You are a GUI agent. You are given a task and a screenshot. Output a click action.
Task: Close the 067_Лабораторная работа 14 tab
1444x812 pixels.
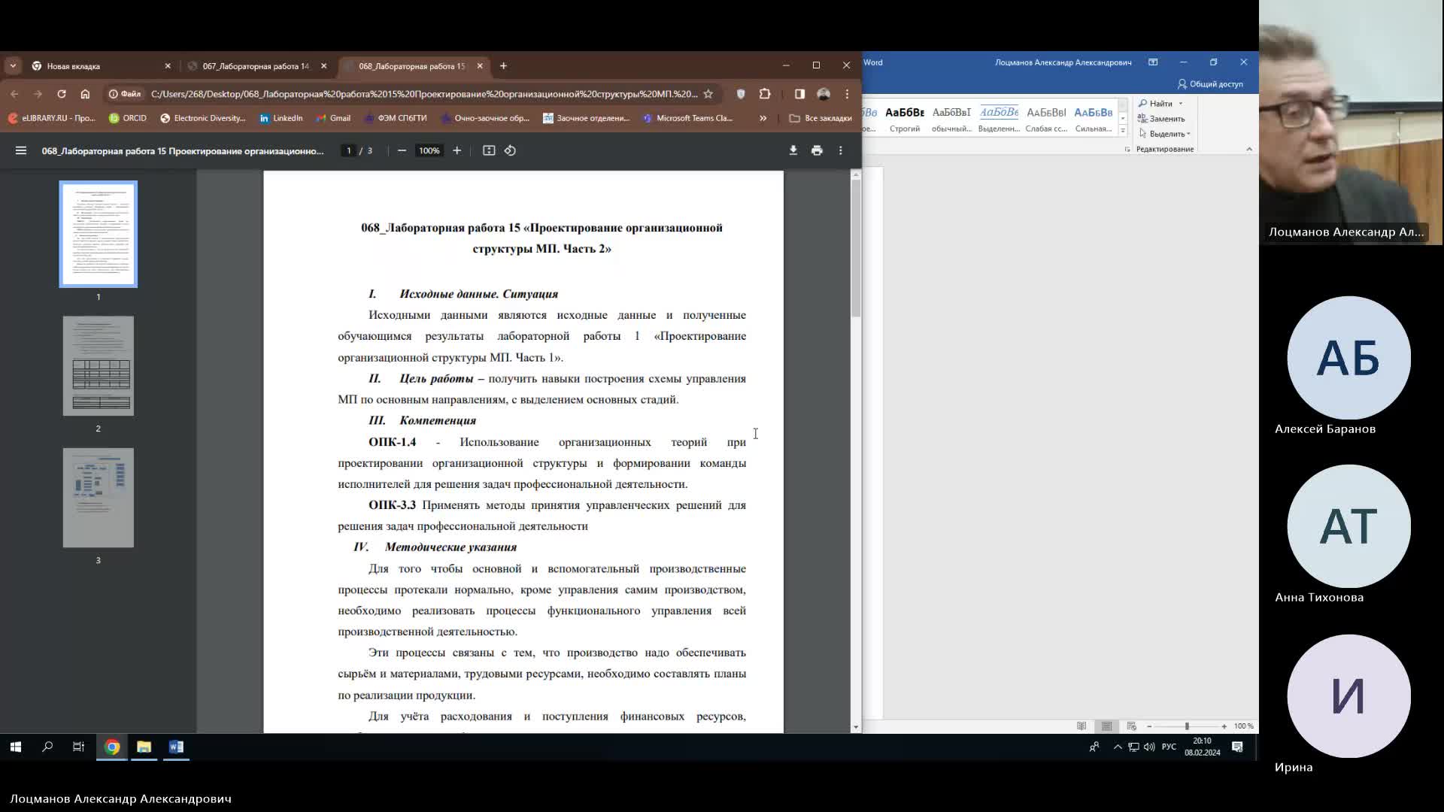(324, 66)
